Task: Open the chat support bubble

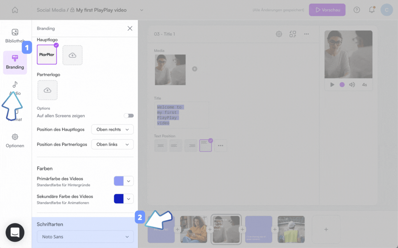Action: pyautogui.click(x=15, y=232)
